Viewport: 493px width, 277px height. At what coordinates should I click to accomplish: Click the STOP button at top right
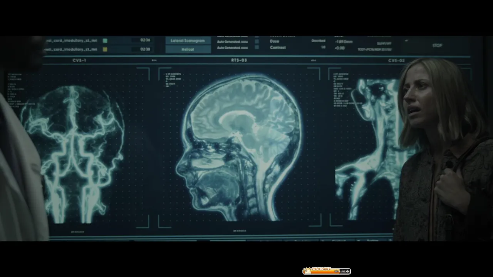pos(437,45)
